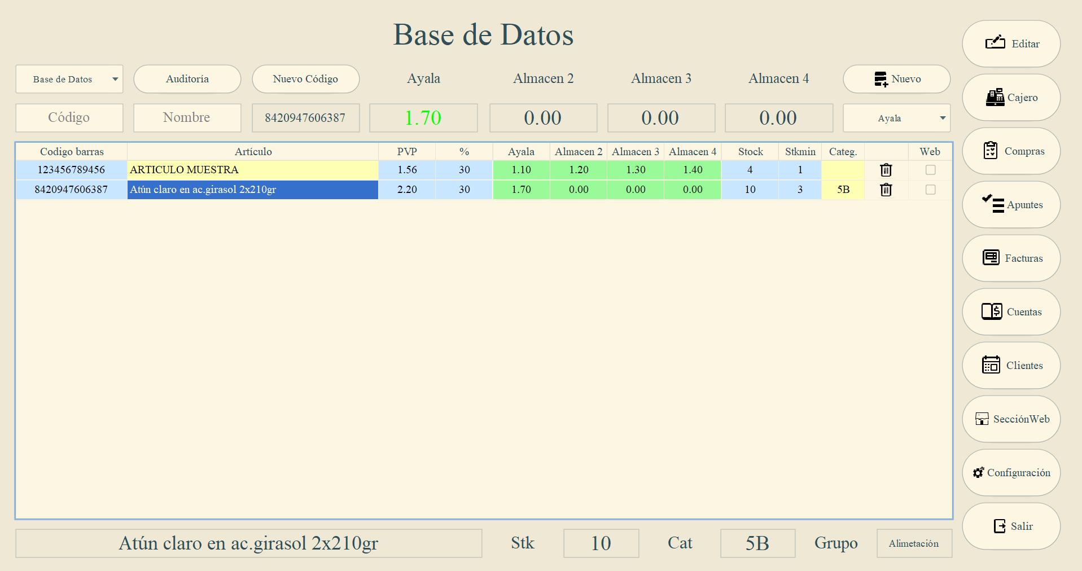This screenshot has height=571, width=1082.
Task: Delete the Atún claro row using trash icon
Action: [886, 190]
